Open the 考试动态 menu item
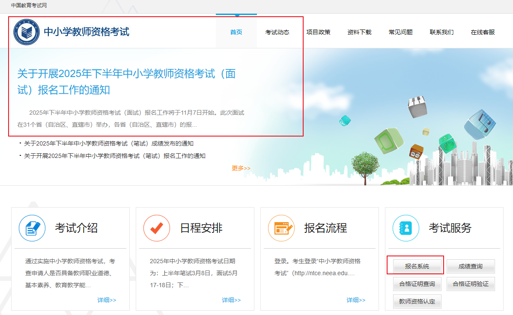513x315 pixels. click(x=277, y=32)
